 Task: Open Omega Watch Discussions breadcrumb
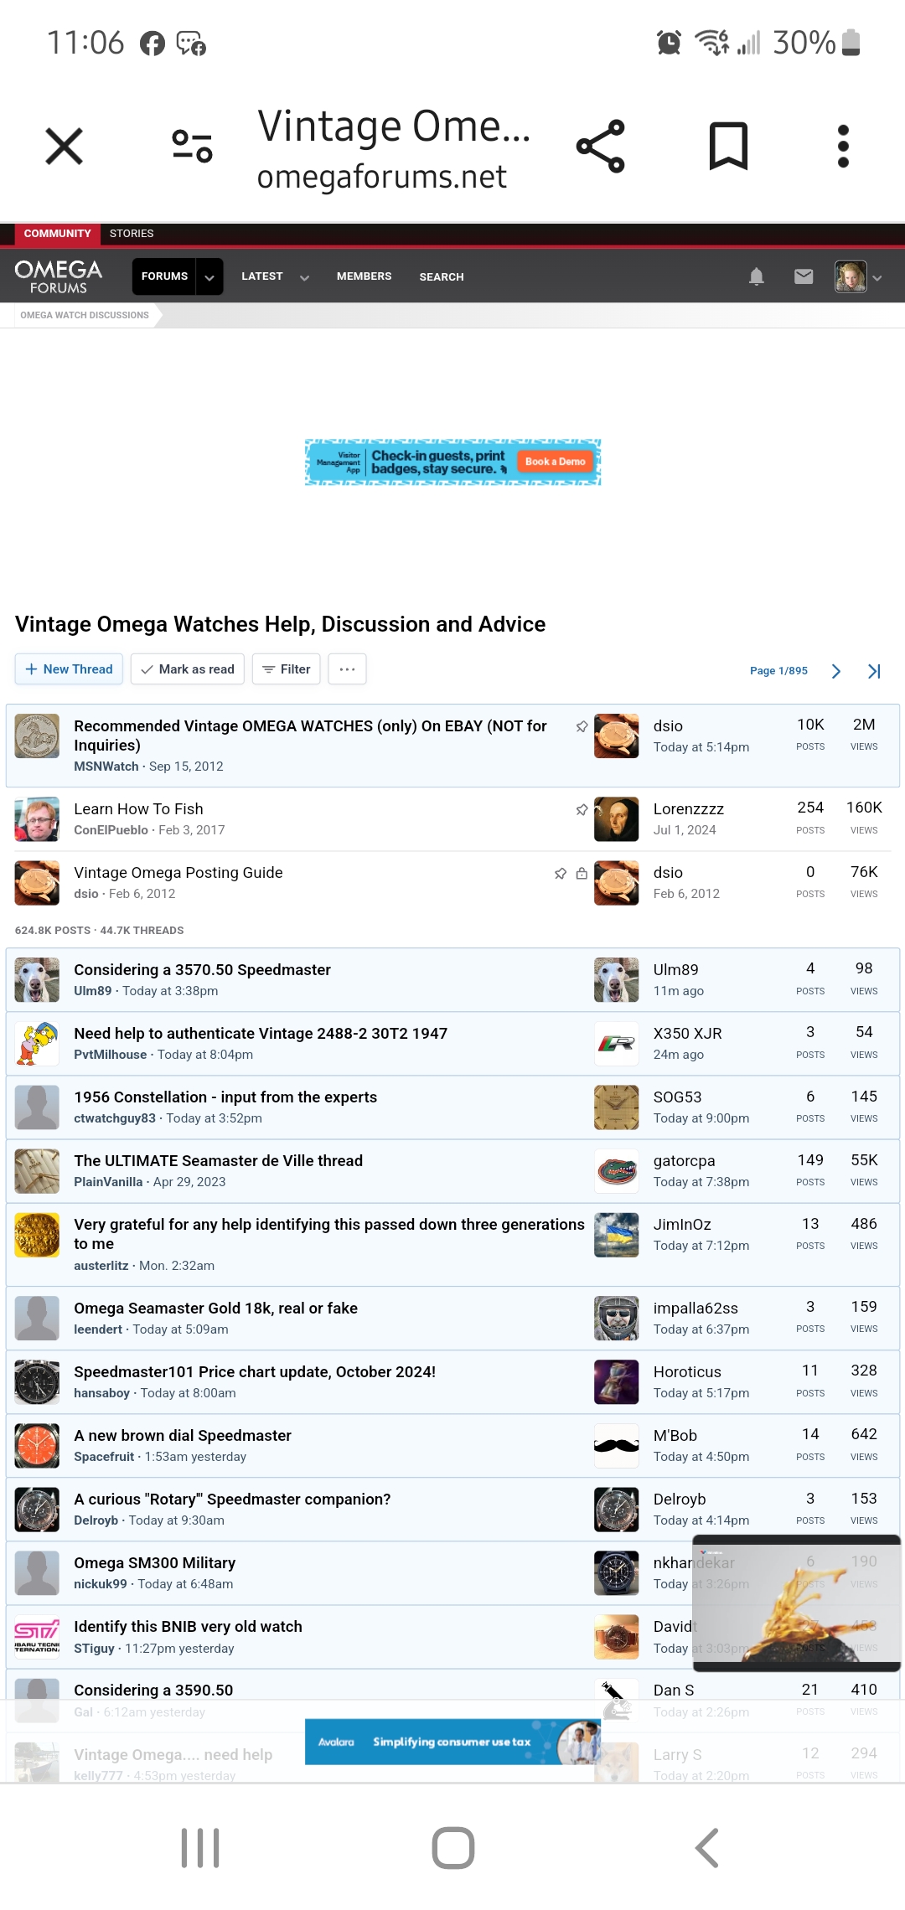pyautogui.click(x=85, y=315)
